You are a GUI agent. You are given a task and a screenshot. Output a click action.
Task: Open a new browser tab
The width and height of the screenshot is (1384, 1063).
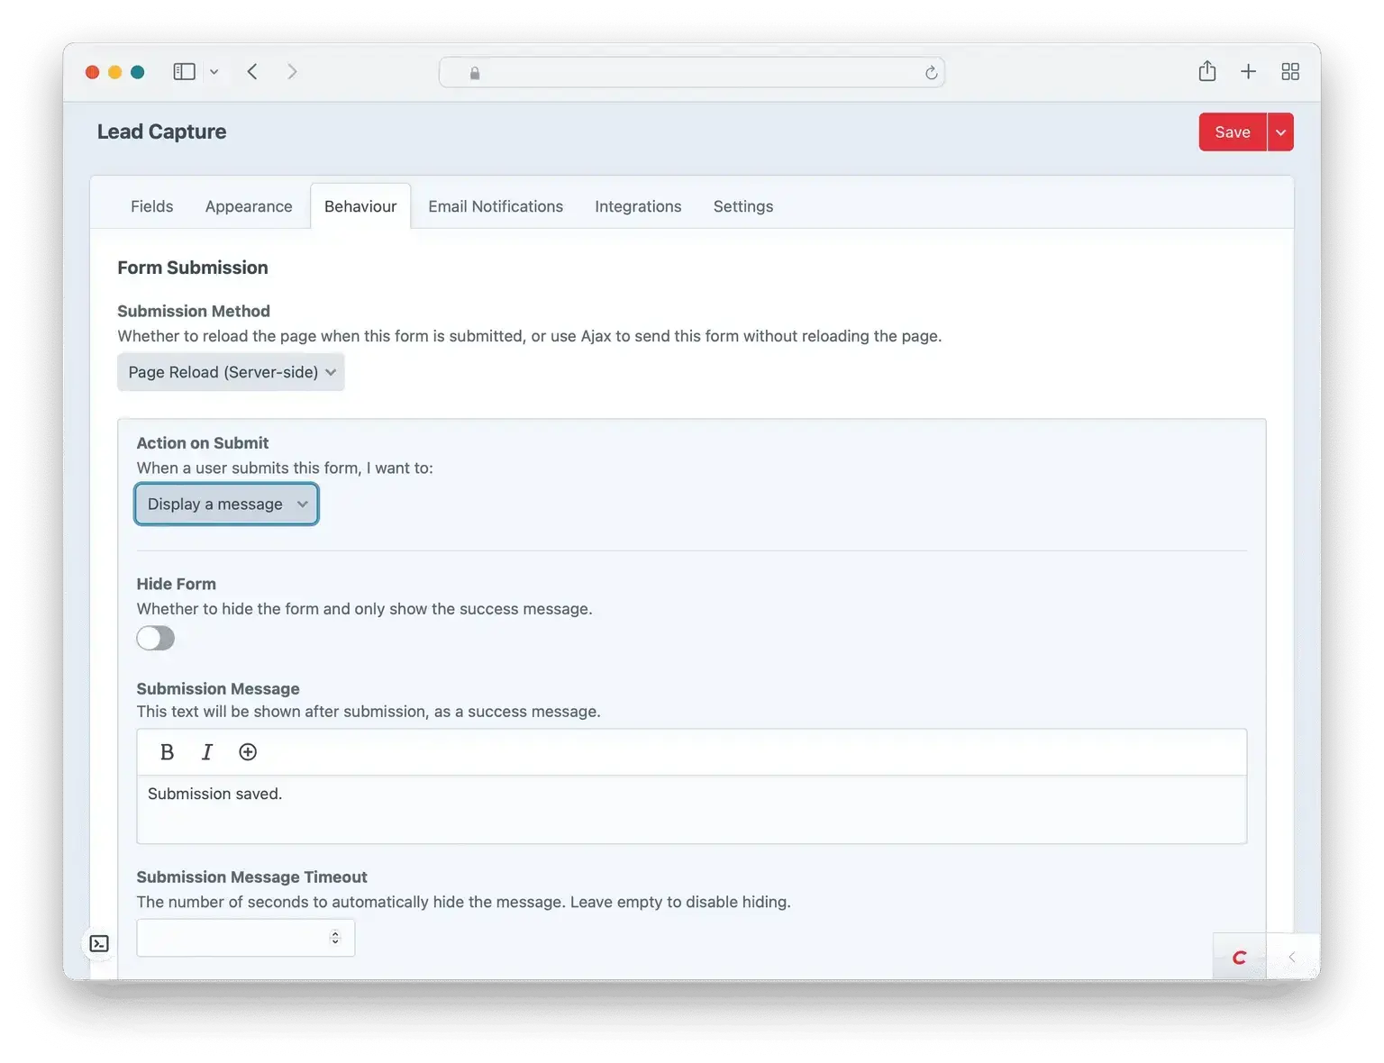click(x=1249, y=71)
